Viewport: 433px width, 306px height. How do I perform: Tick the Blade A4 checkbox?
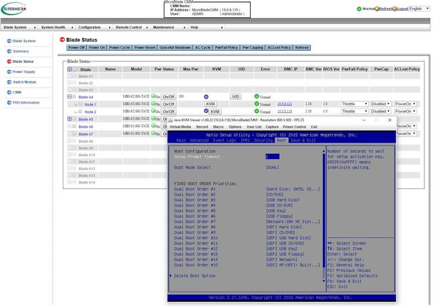[x=75, y=97]
